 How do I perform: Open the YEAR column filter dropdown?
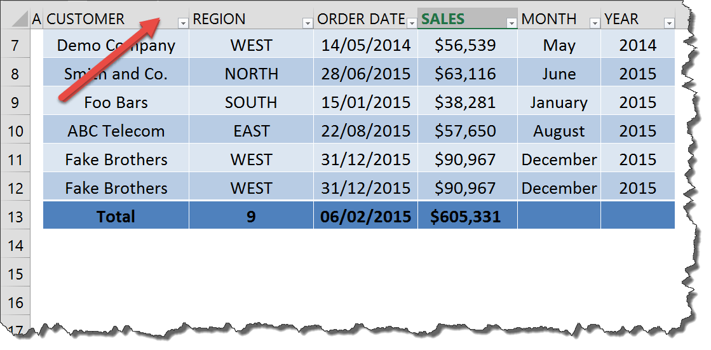669,23
